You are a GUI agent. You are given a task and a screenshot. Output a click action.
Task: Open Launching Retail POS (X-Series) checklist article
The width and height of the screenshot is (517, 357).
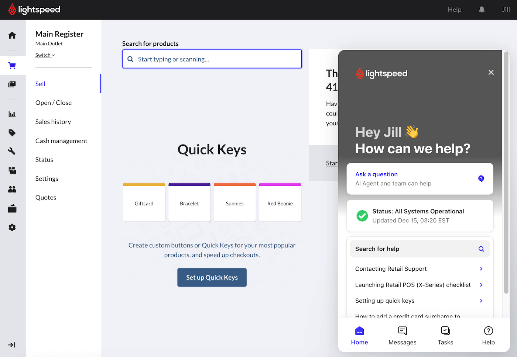pos(420,285)
